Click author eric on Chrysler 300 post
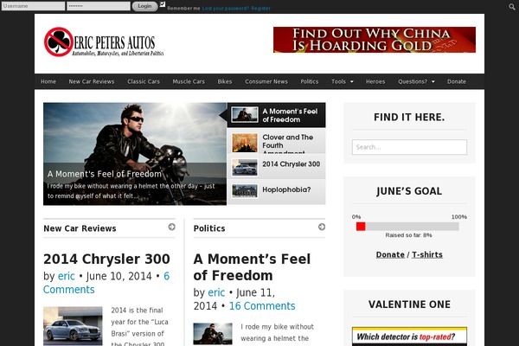The image size is (519, 346). click(67, 276)
